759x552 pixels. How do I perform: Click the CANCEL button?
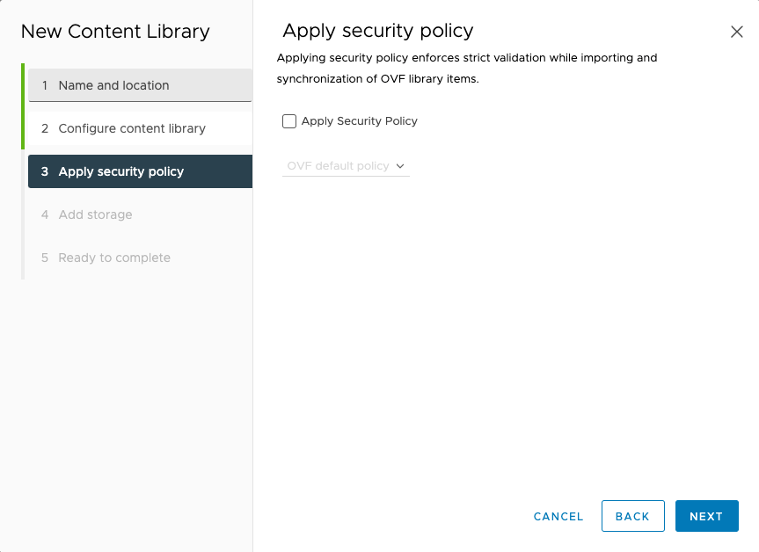[558, 516]
